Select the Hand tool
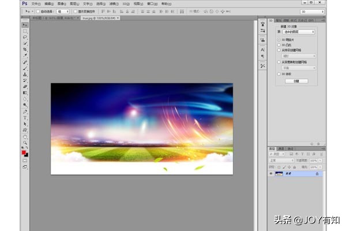Viewport: 346px width, 231px height. (25, 137)
